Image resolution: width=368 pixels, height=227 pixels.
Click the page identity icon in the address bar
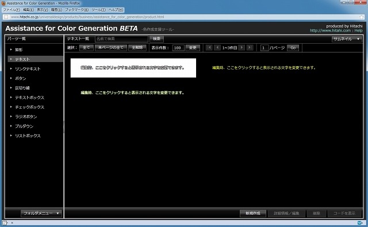click(x=6, y=17)
